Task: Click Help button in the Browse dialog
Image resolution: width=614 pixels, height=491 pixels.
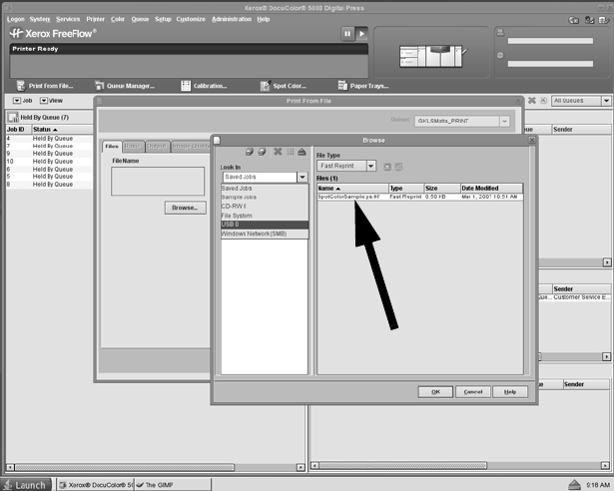Action: [510, 392]
